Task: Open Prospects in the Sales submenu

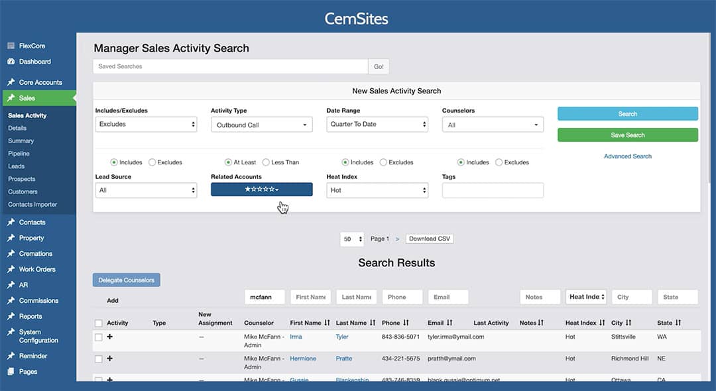Action: coord(21,179)
